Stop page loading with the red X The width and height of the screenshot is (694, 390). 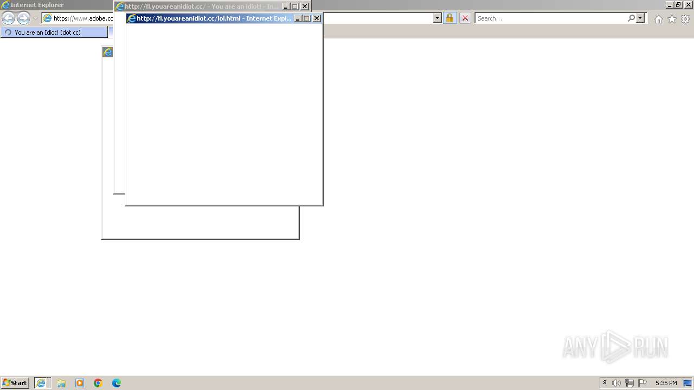[x=465, y=18]
